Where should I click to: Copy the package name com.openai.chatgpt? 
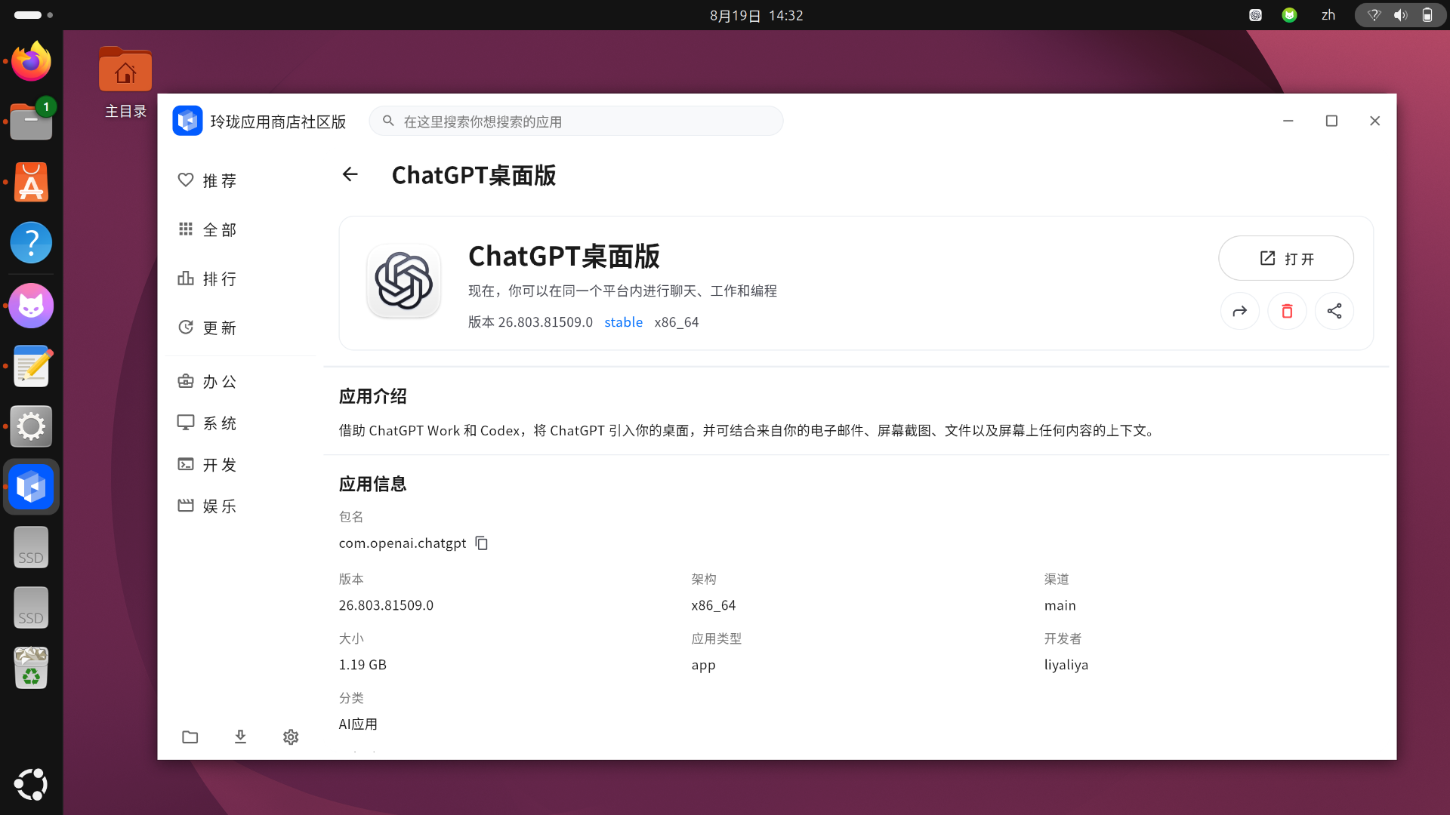pyautogui.click(x=482, y=543)
